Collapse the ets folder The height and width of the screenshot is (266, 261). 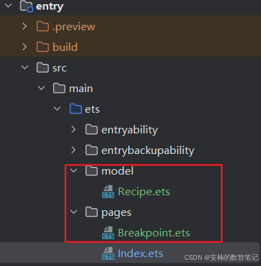[57, 109]
